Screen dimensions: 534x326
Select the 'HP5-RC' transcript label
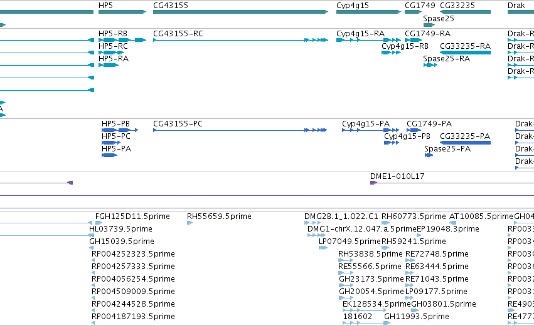pos(113,46)
